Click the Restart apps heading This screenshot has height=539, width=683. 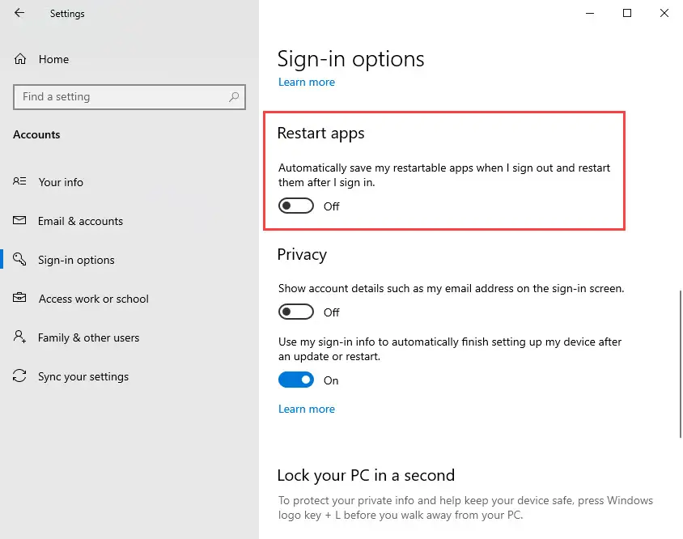coord(320,133)
